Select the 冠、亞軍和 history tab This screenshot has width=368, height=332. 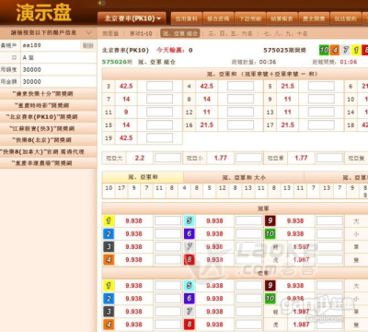tap(143, 177)
